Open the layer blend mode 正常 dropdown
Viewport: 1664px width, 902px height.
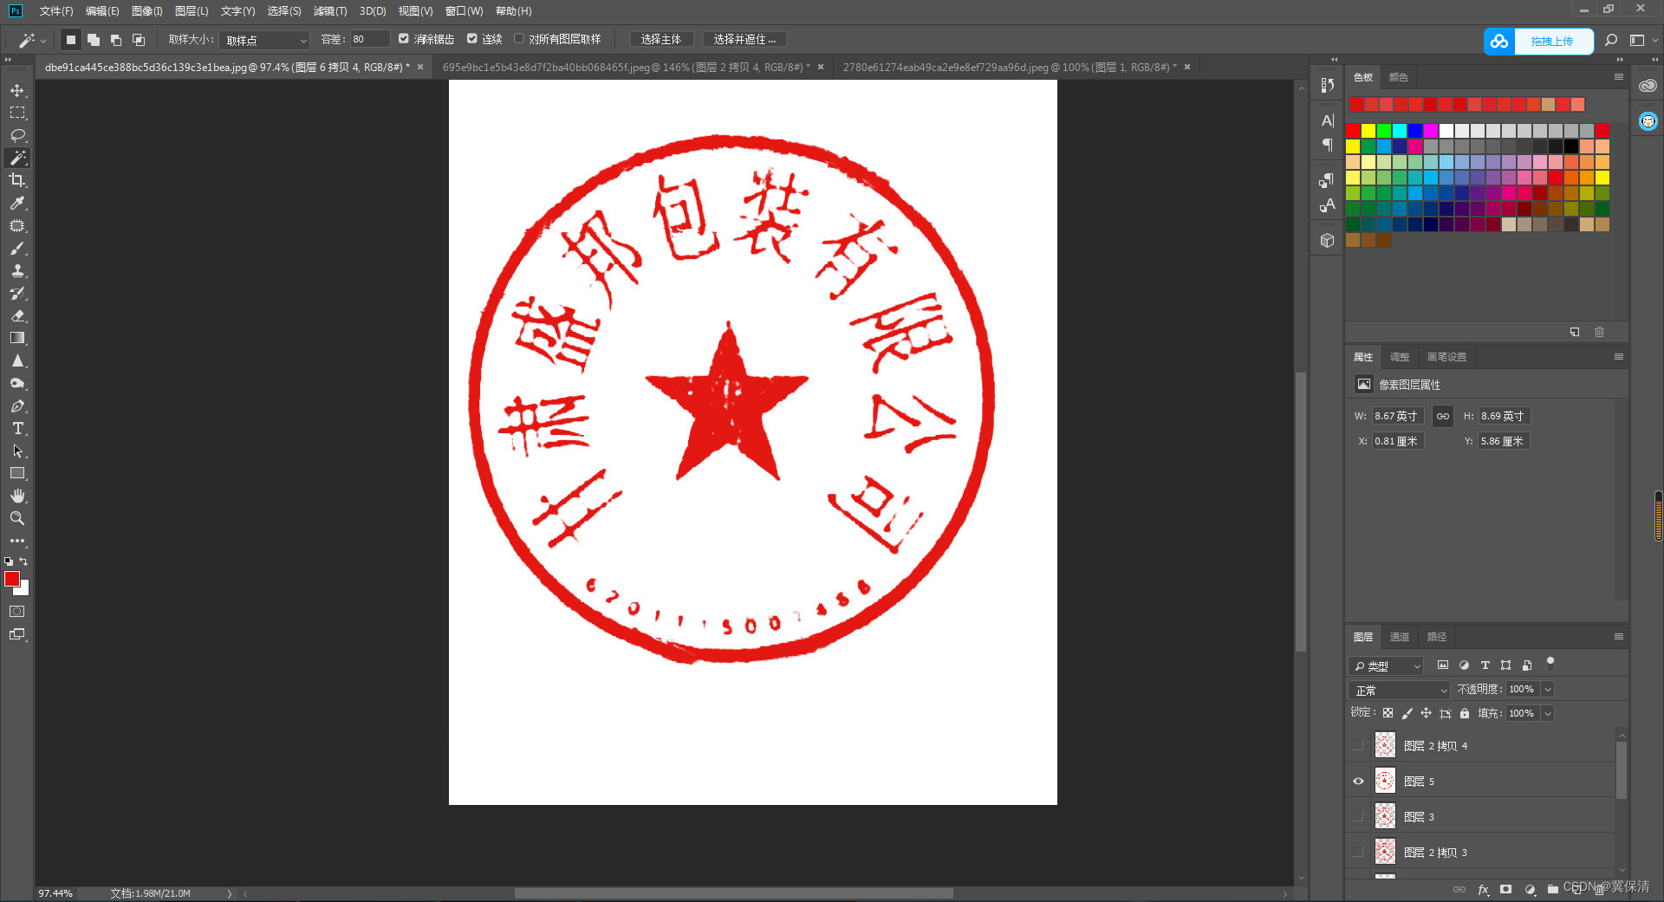(1399, 691)
